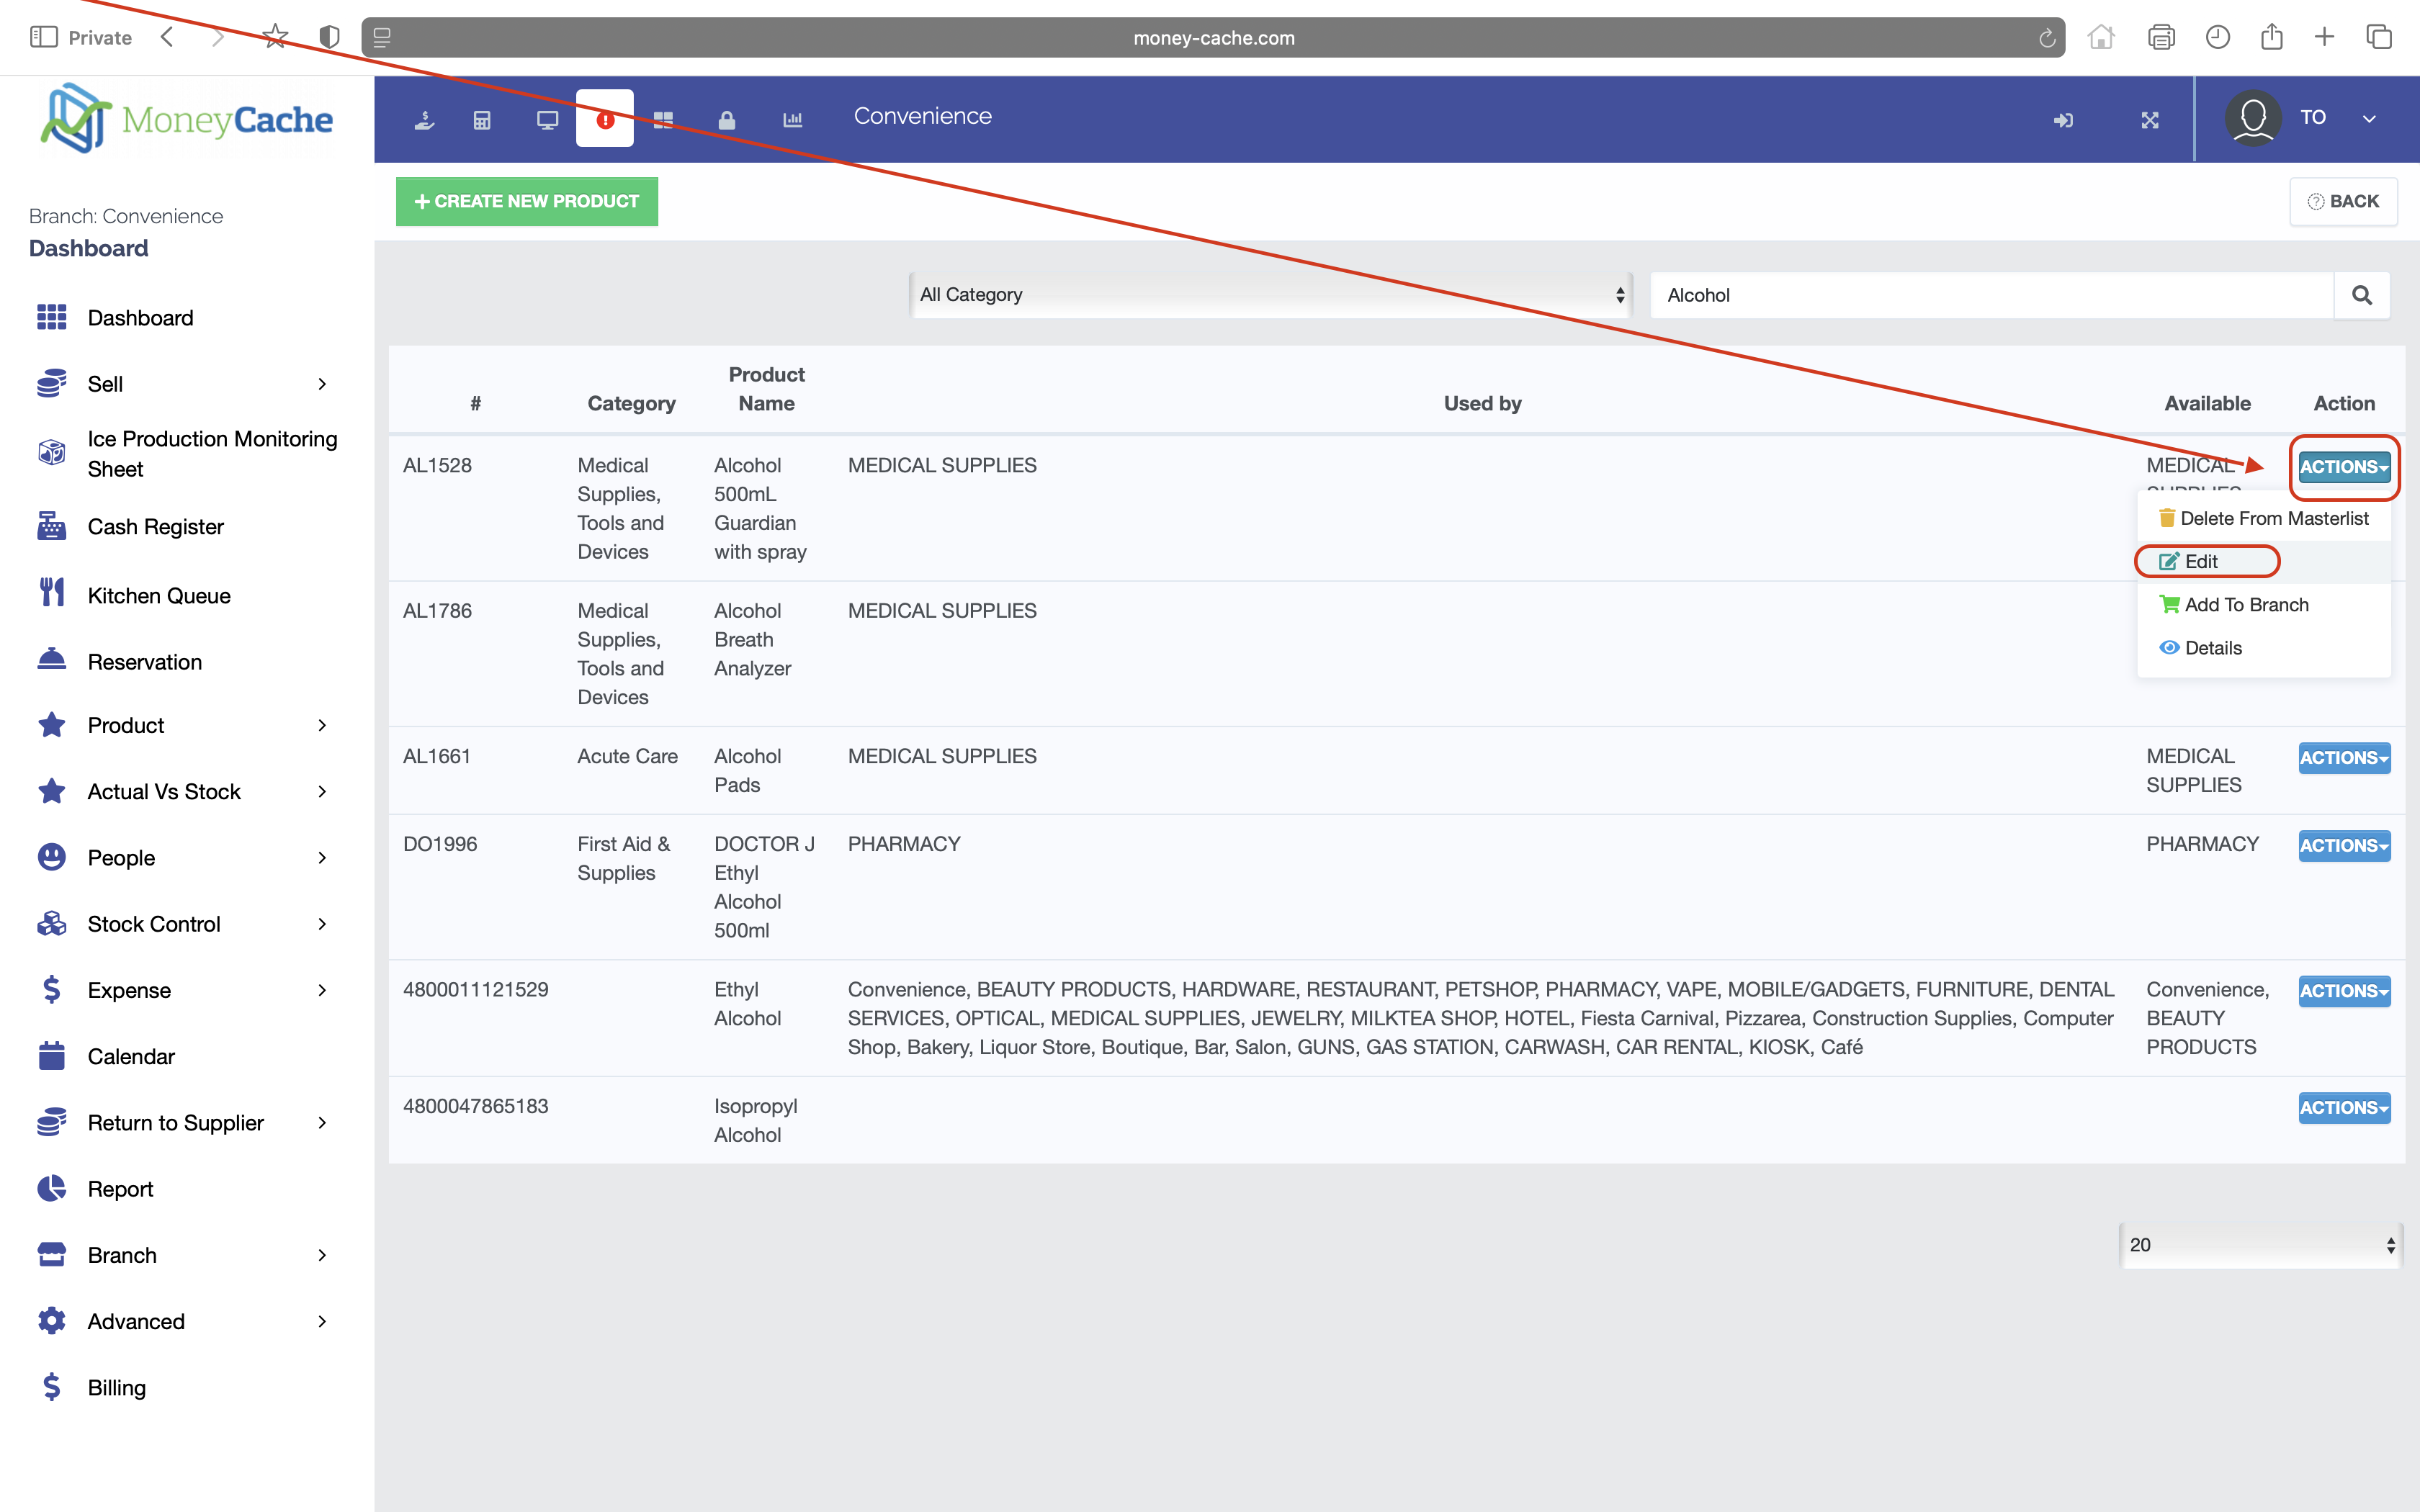Image resolution: width=2420 pixels, height=1512 pixels.
Task: Click the lock icon in the navigation bar
Action: (x=727, y=118)
